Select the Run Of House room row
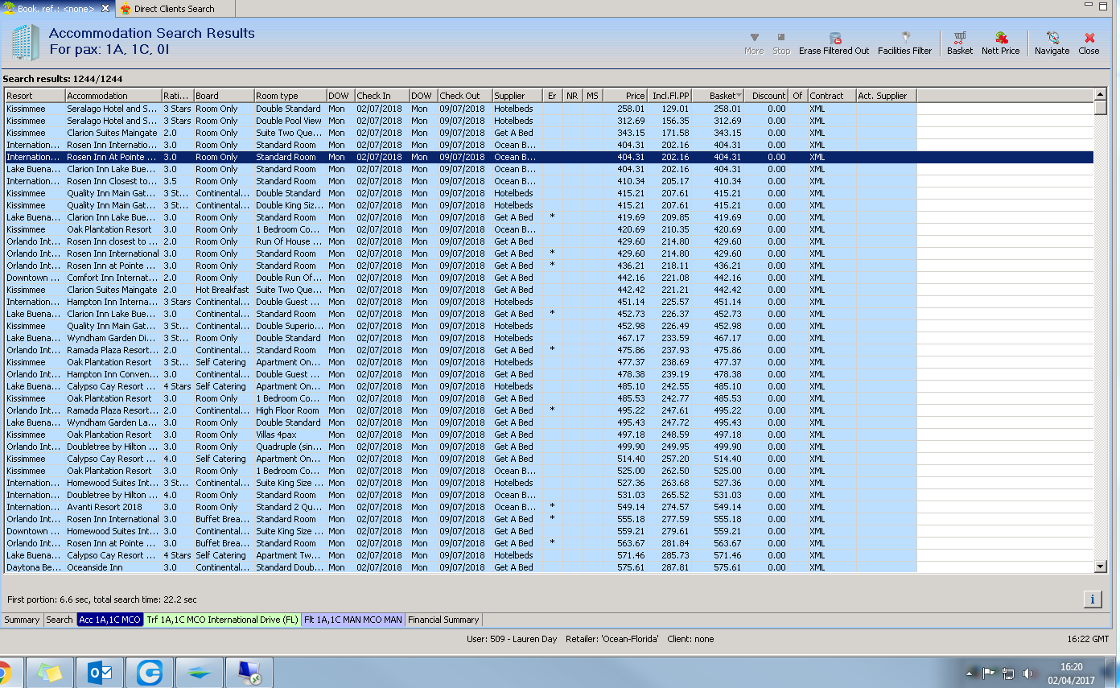Screen dimensions: 1120x688 (x=550, y=241)
